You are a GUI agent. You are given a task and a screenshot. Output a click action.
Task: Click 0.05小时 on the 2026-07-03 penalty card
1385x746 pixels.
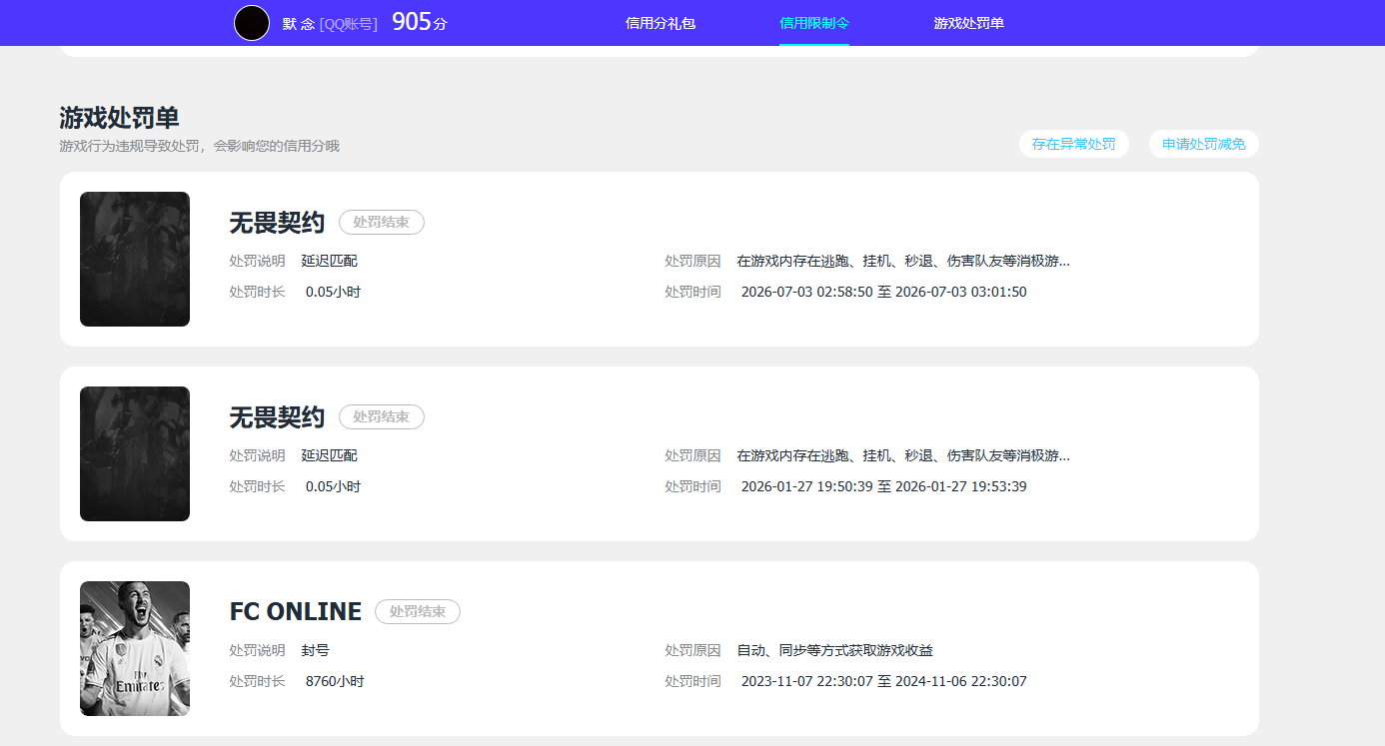pyautogui.click(x=333, y=292)
